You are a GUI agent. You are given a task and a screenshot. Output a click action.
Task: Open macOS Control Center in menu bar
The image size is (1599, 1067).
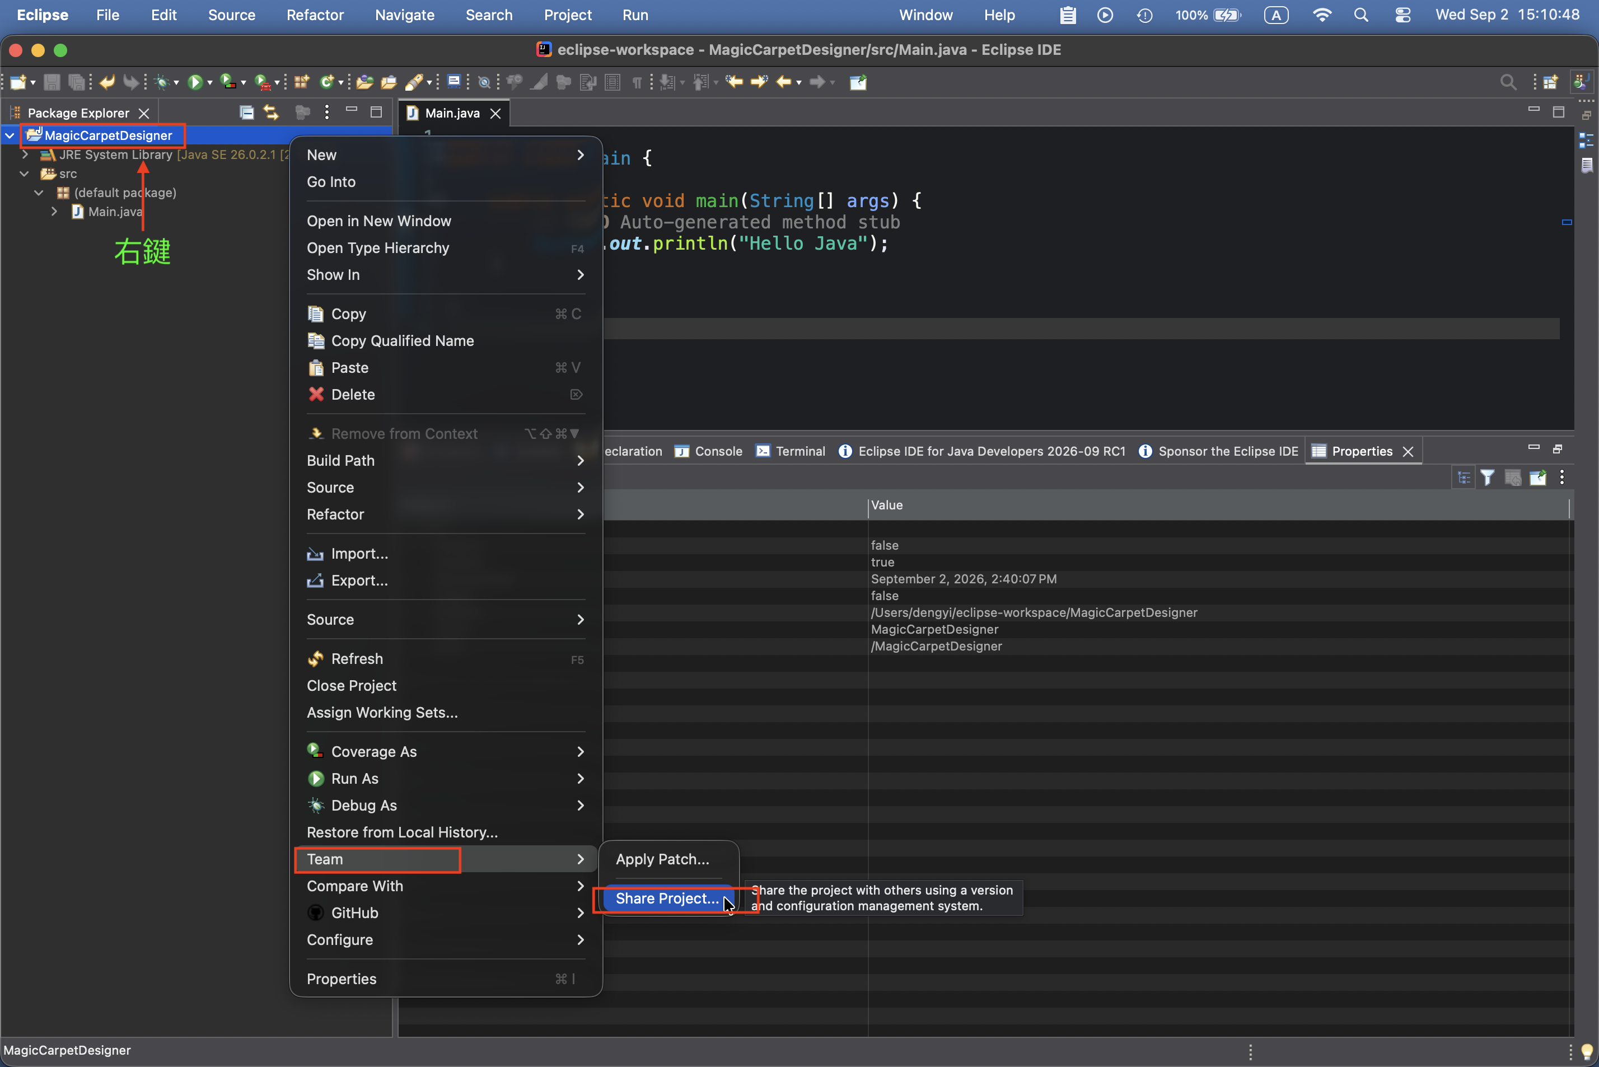[1402, 15]
